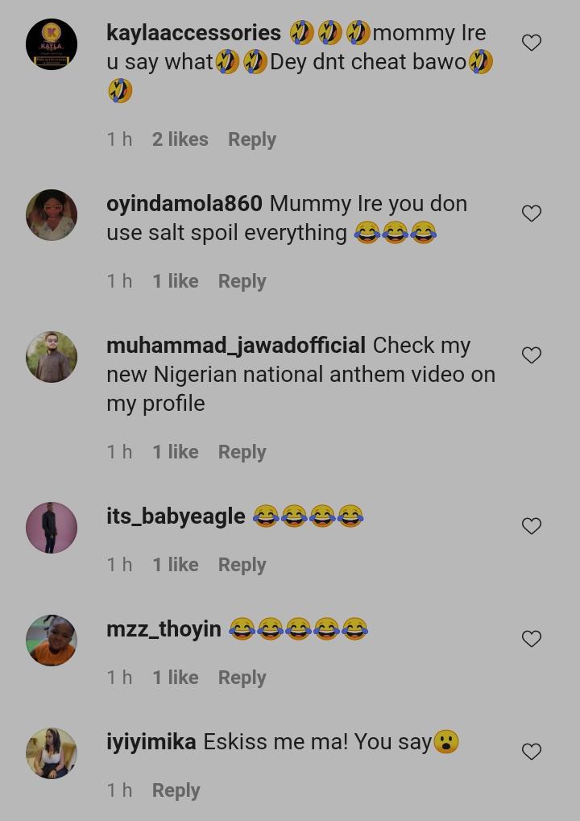Tap iyiyimika's profile photo
The width and height of the screenshot is (580, 821).
click(x=52, y=753)
